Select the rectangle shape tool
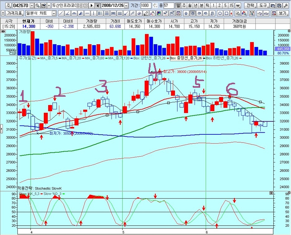 pyautogui.click(x=227, y=13)
